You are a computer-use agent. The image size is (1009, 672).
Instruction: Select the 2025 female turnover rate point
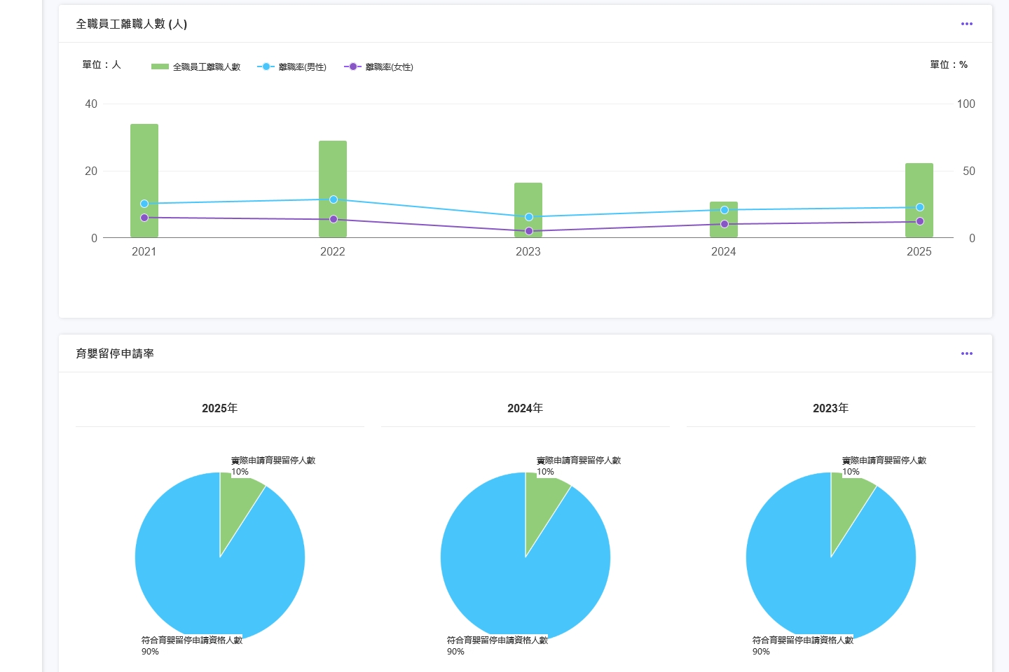(920, 221)
